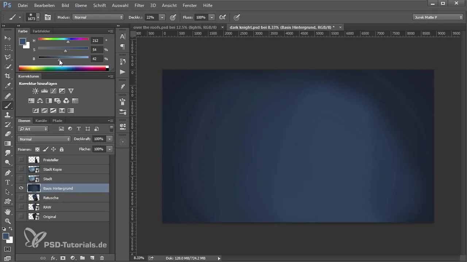Add a Brightness/Contrast adjustment
Image resolution: width=467 pixels, height=262 pixels.
click(35, 91)
